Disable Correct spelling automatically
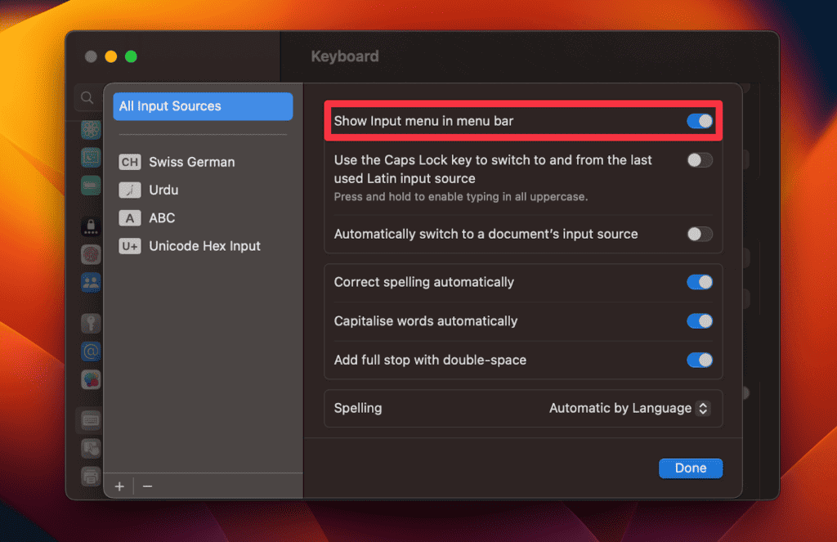Screen dimensions: 837x542 (700, 281)
